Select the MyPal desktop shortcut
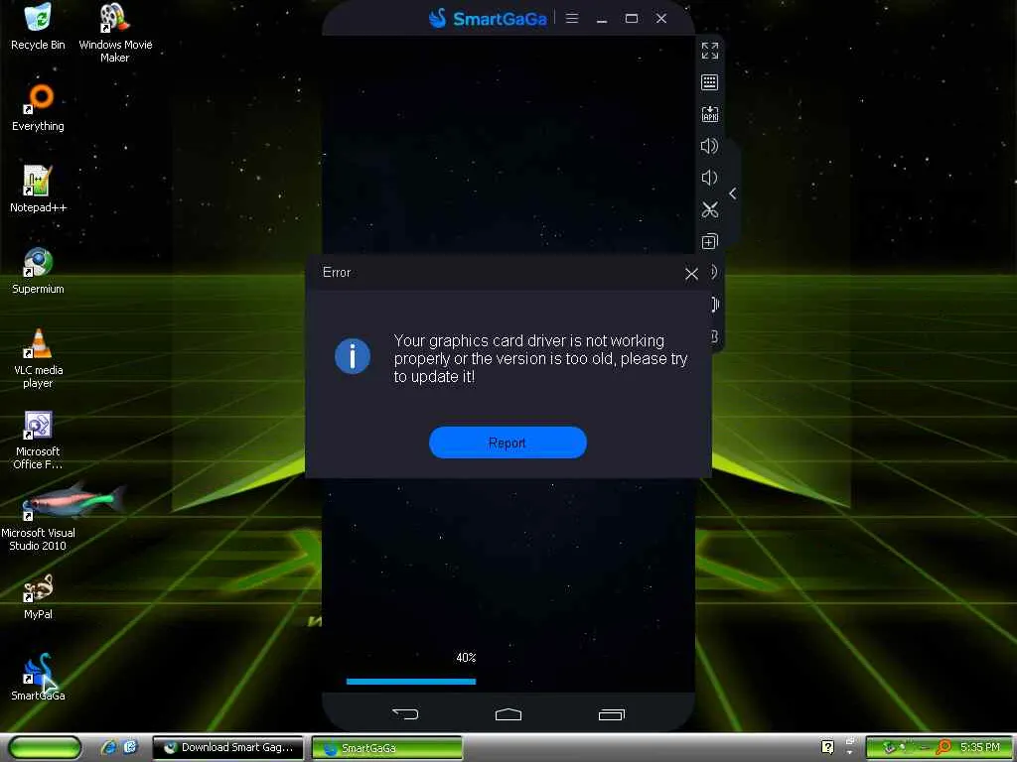 [38, 596]
